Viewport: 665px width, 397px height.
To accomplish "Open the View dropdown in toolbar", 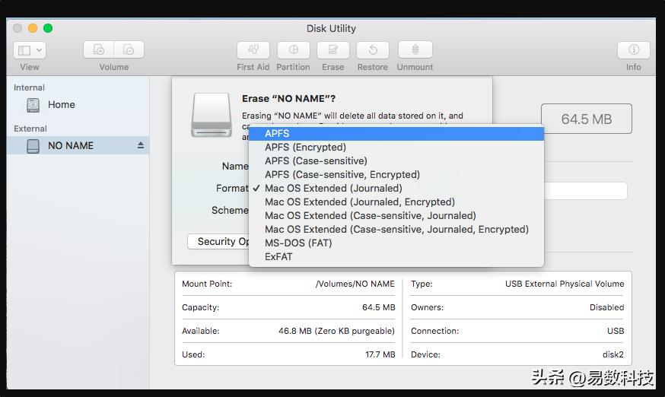I will tap(30, 50).
